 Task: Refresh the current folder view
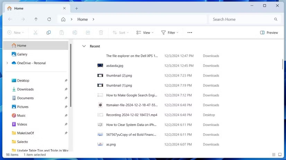49,19
